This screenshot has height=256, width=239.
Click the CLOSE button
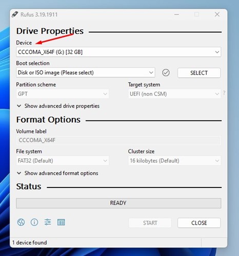(x=199, y=223)
